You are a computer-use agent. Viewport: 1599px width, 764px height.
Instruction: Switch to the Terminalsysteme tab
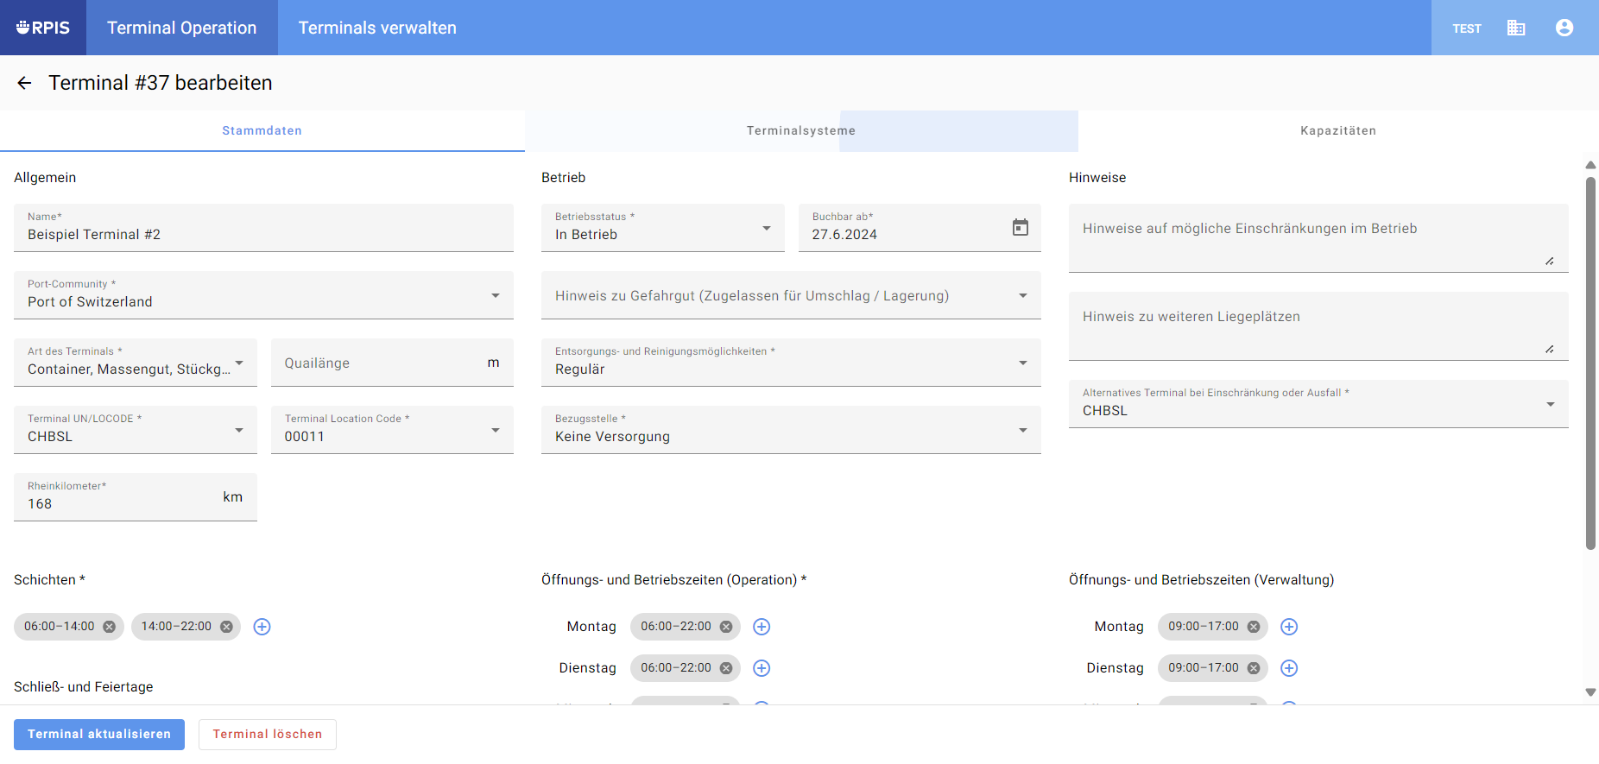pos(801,131)
